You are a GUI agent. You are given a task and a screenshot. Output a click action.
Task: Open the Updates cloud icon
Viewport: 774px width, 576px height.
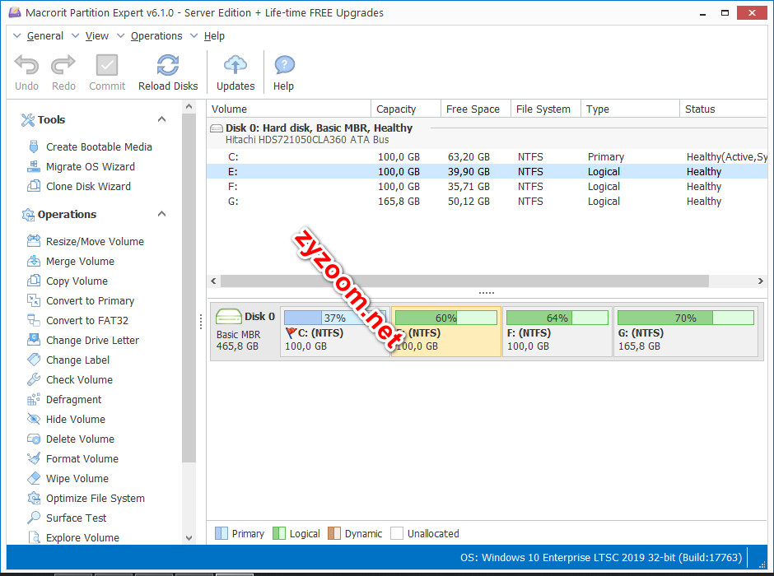235,65
